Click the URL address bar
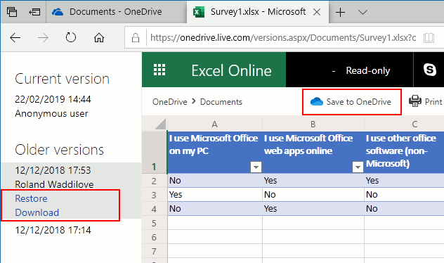 click(x=283, y=37)
